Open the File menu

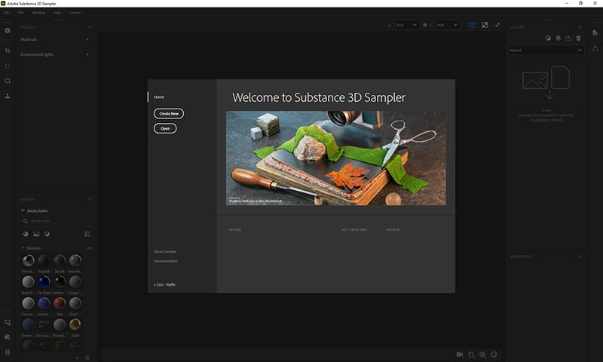coord(6,13)
